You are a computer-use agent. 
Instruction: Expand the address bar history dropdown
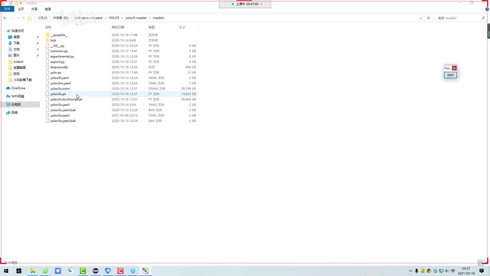(x=421, y=18)
